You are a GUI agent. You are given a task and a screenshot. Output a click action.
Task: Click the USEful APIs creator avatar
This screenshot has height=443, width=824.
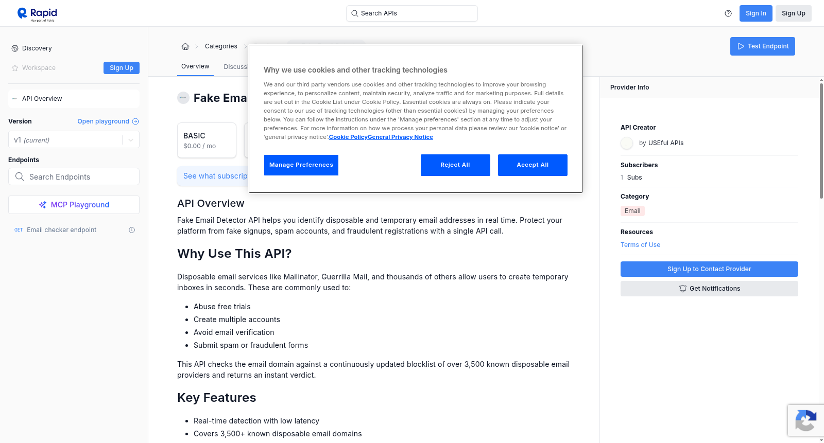click(x=627, y=143)
